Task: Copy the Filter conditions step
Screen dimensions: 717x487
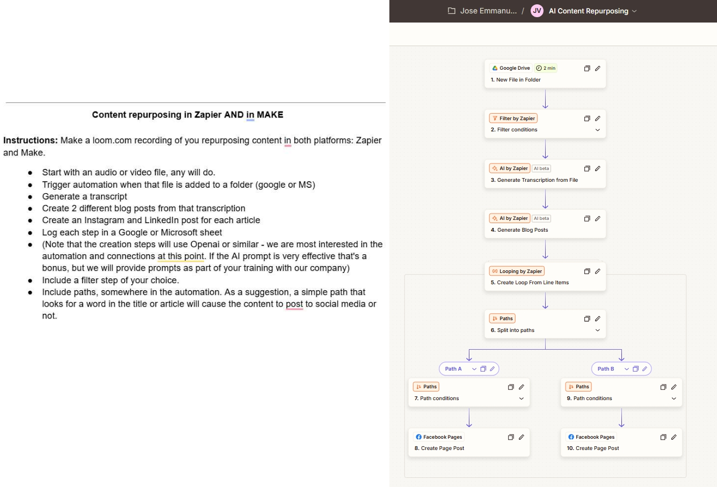Action: [587, 119]
